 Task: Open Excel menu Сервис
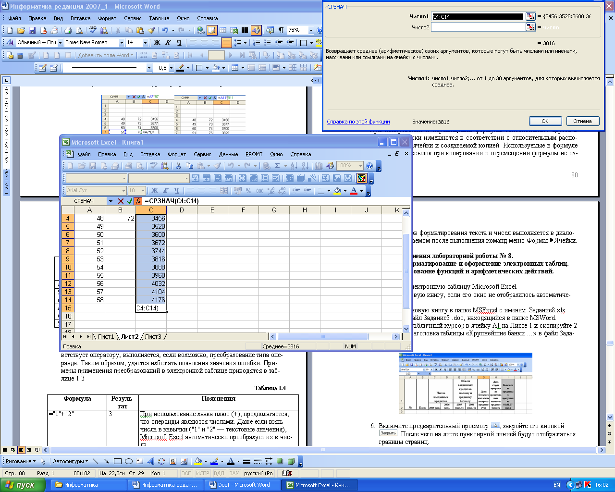202,154
